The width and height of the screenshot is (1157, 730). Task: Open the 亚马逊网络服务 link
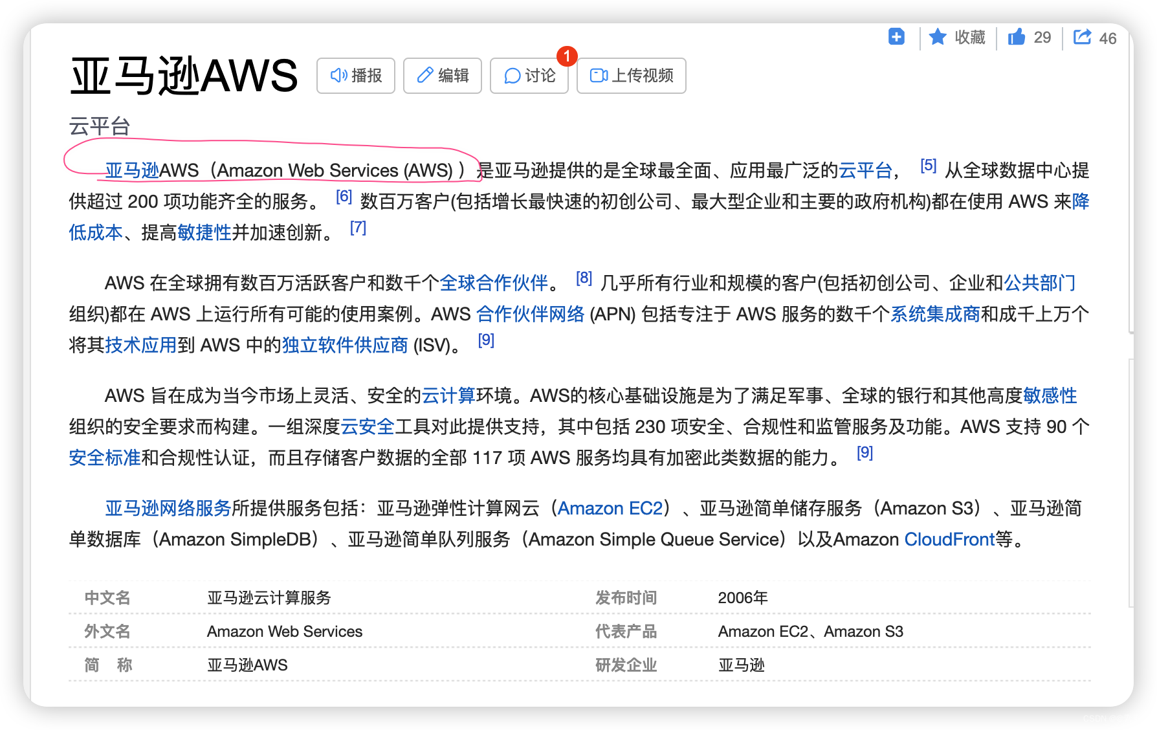click(x=168, y=508)
